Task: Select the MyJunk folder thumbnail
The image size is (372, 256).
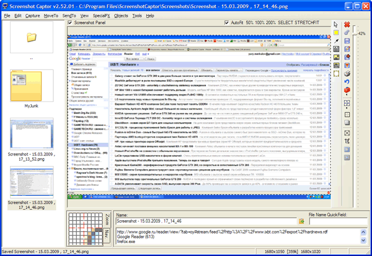Action: tap(32, 86)
